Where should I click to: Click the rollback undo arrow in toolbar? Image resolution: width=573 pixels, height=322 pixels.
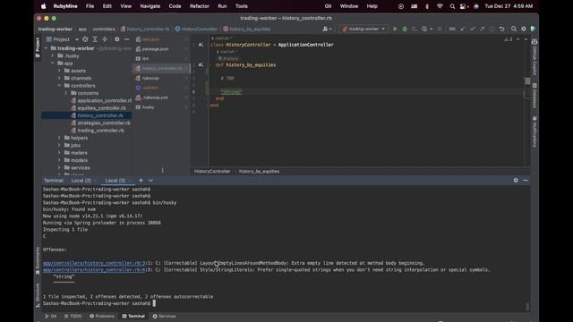[501, 29]
